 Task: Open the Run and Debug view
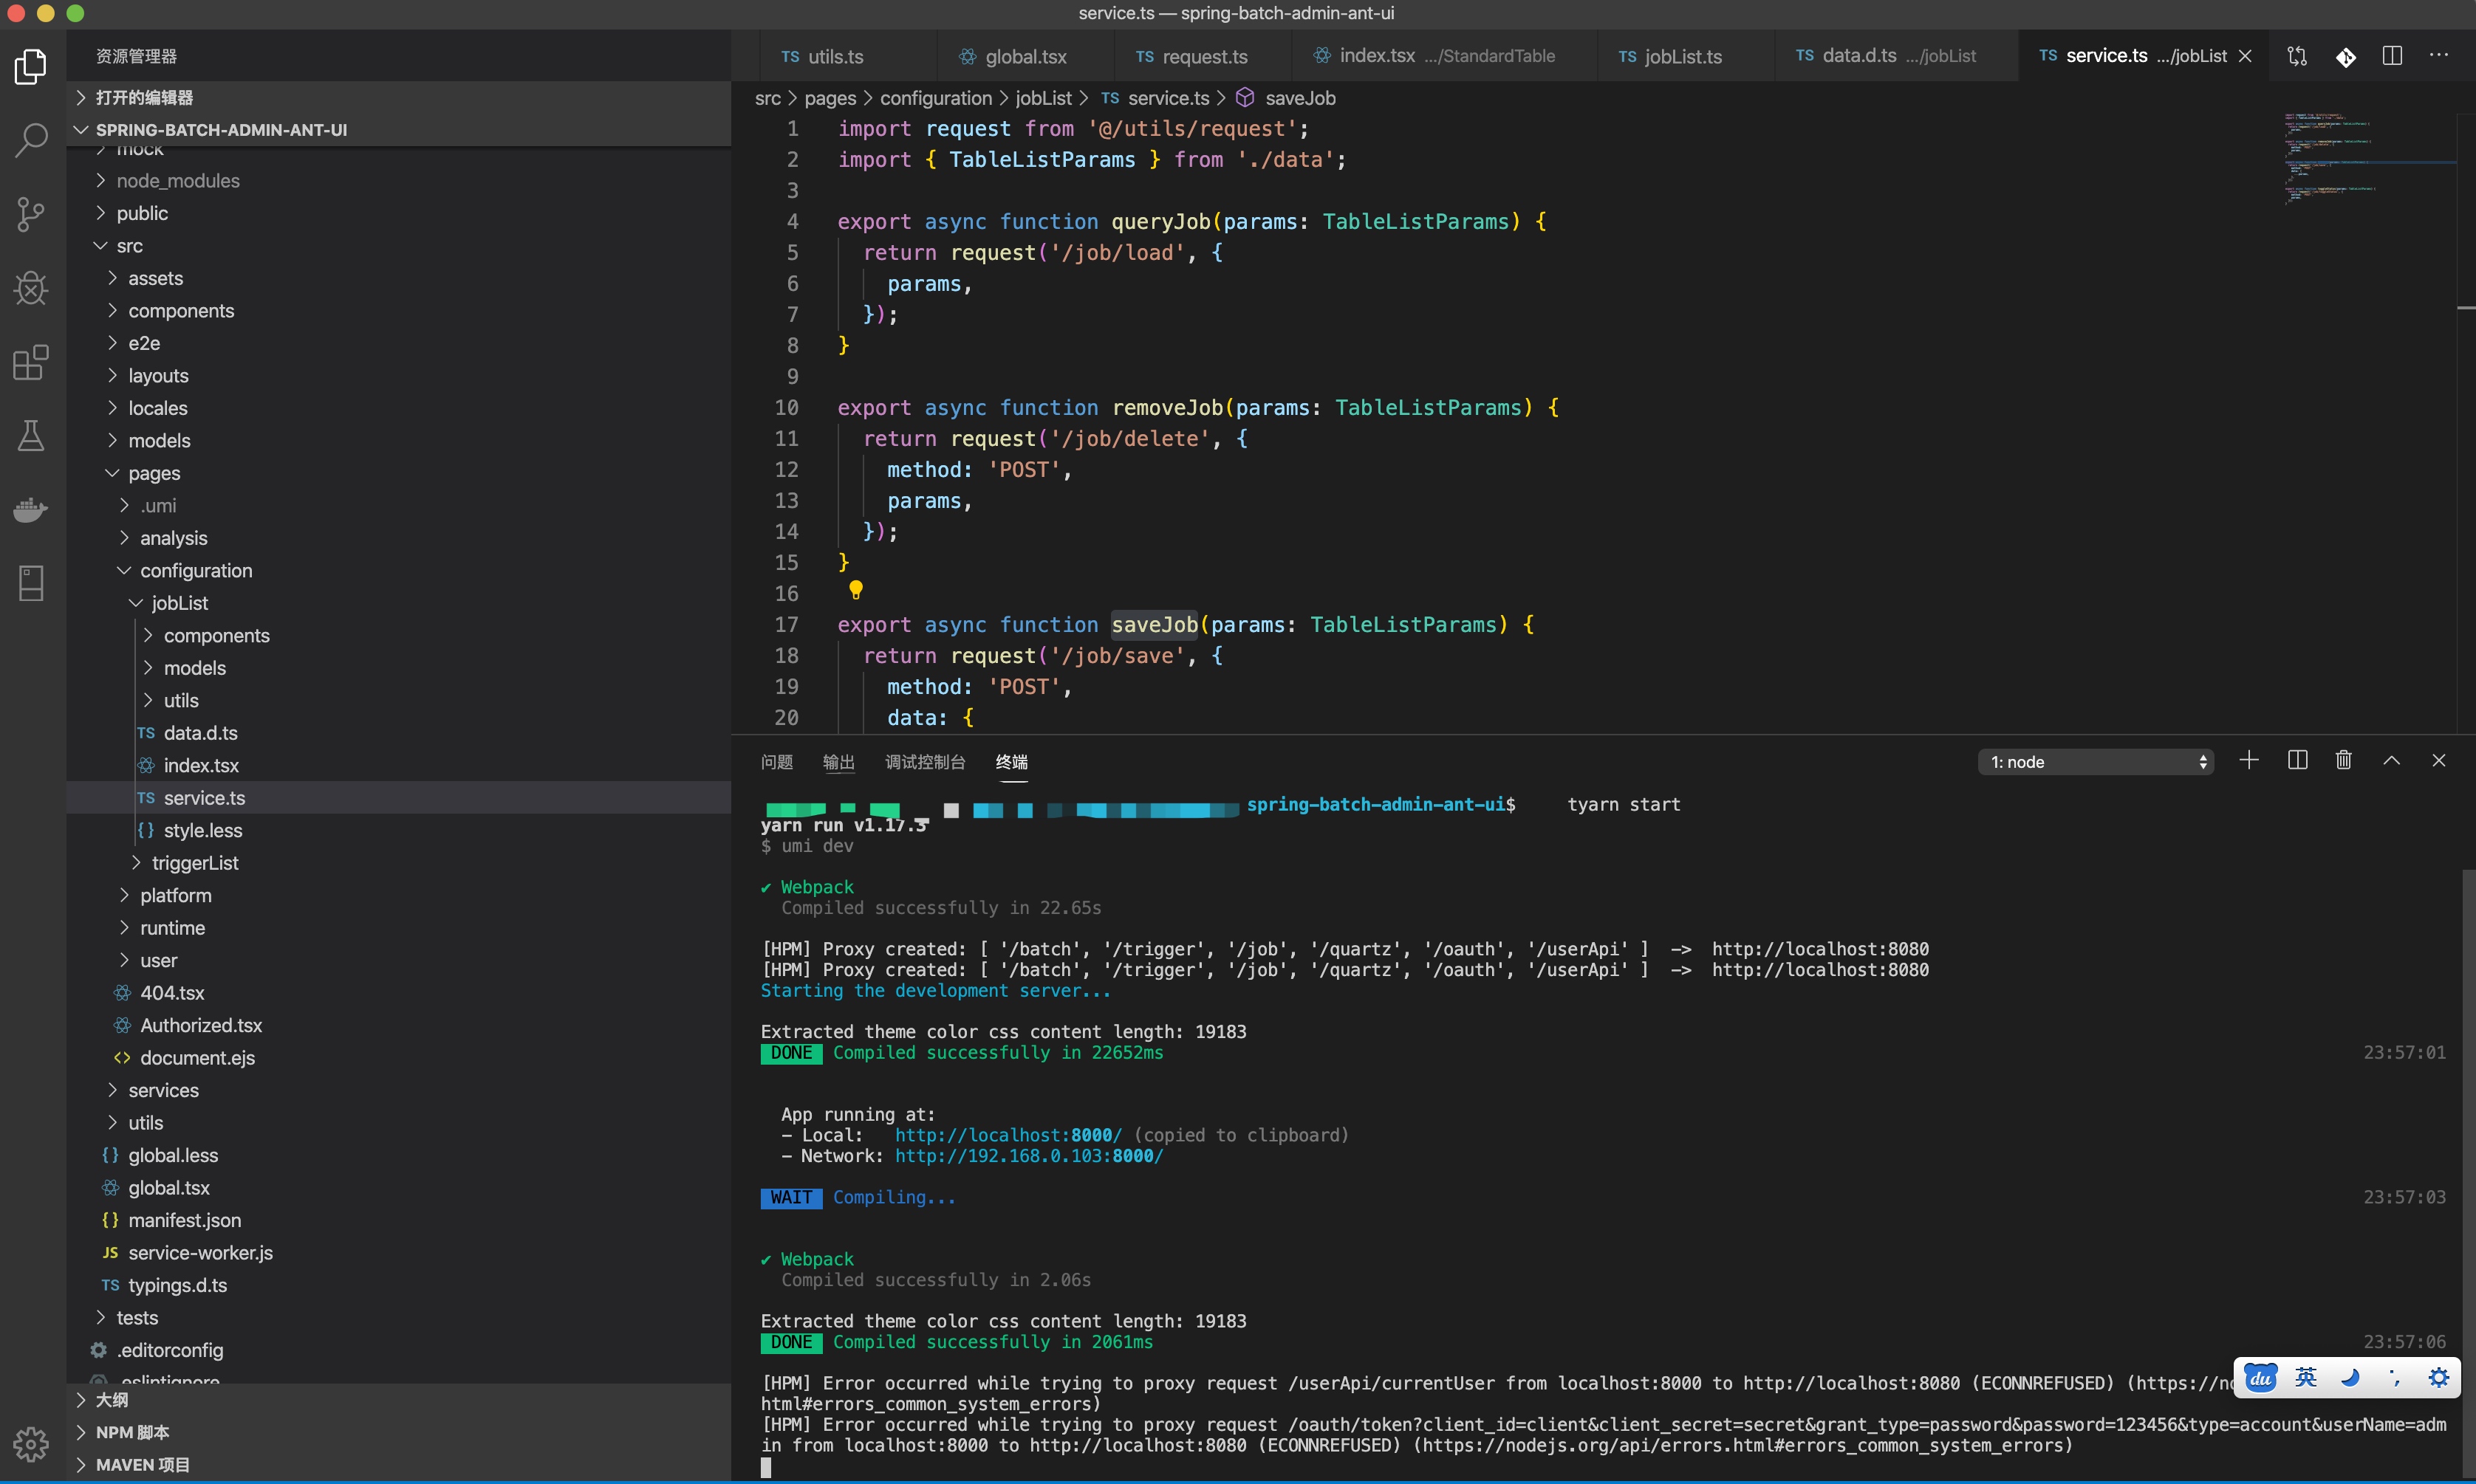pos(31,289)
